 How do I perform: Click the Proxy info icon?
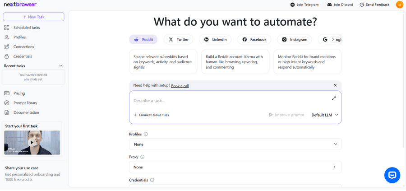[142, 157]
